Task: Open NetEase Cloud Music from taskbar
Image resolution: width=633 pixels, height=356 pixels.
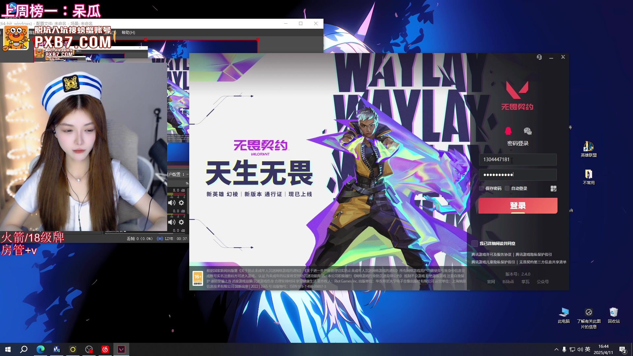Action: (105, 349)
